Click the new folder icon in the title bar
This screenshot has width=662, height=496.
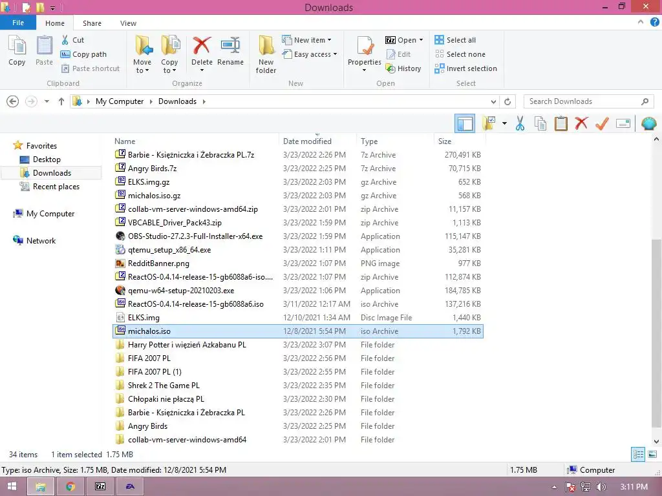pyautogui.click(x=40, y=7)
